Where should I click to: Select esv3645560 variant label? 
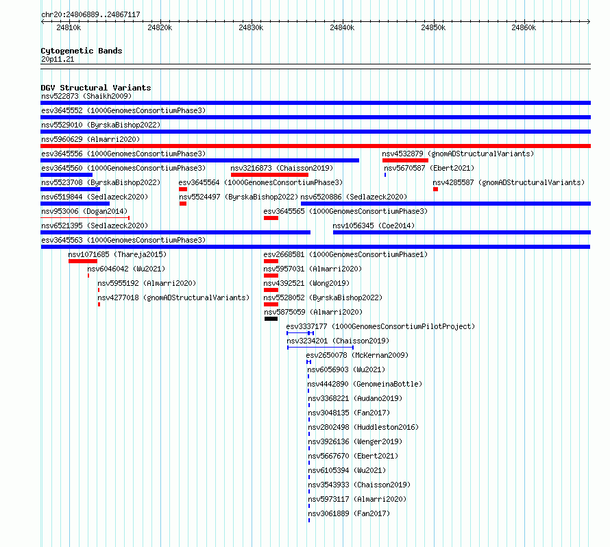point(123,168)
